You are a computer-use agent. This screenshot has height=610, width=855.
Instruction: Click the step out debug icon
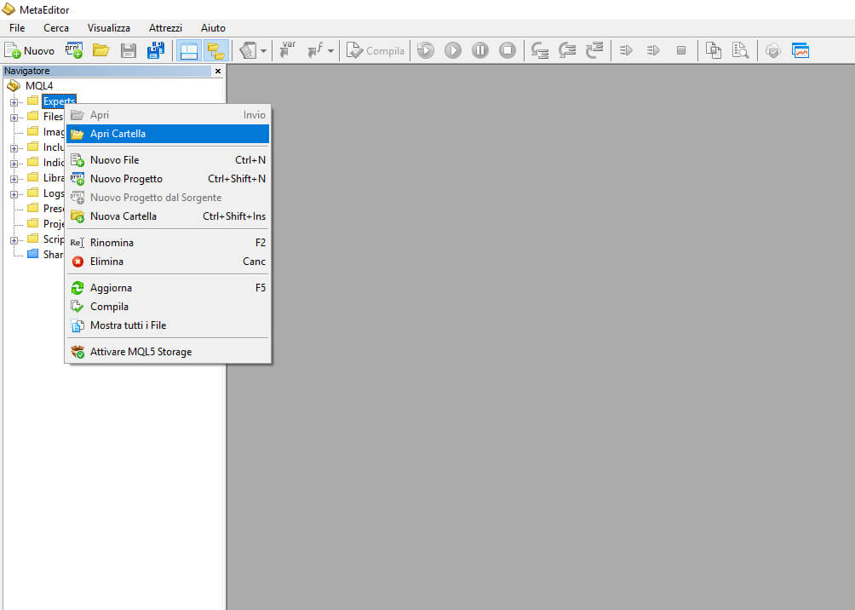(594, 51)
